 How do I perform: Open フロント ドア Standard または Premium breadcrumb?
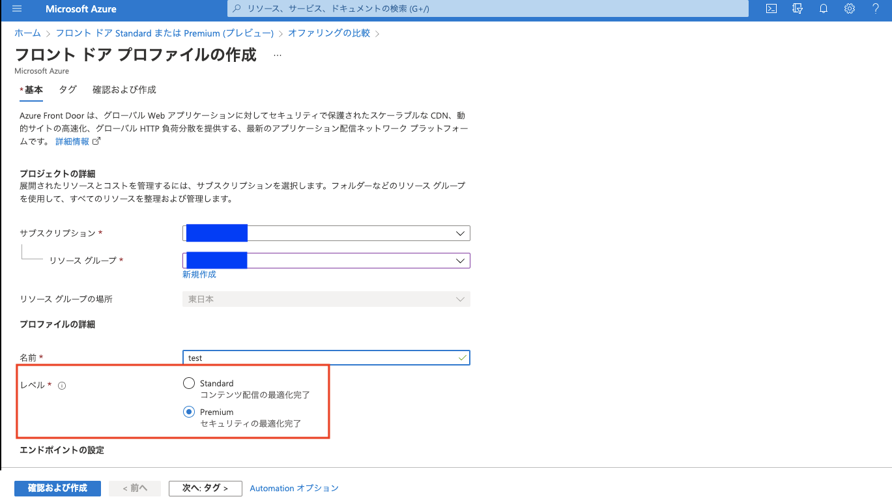[x=165, y=33]
